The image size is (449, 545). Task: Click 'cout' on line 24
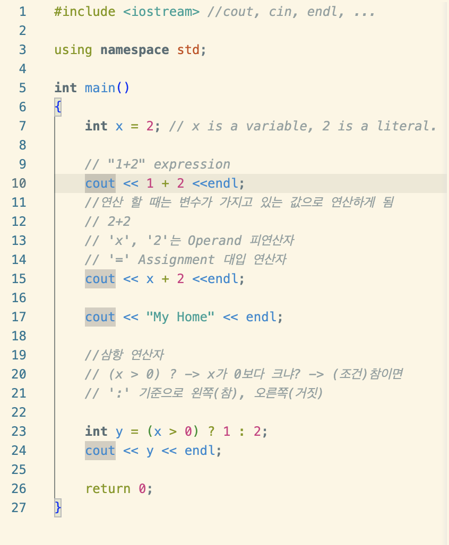coord(100,451)
